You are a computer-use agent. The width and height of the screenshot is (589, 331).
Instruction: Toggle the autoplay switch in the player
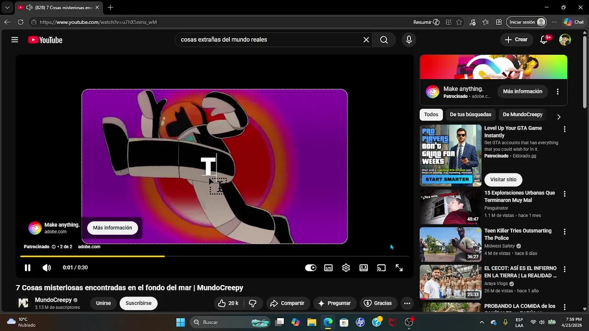coord(311,268)
